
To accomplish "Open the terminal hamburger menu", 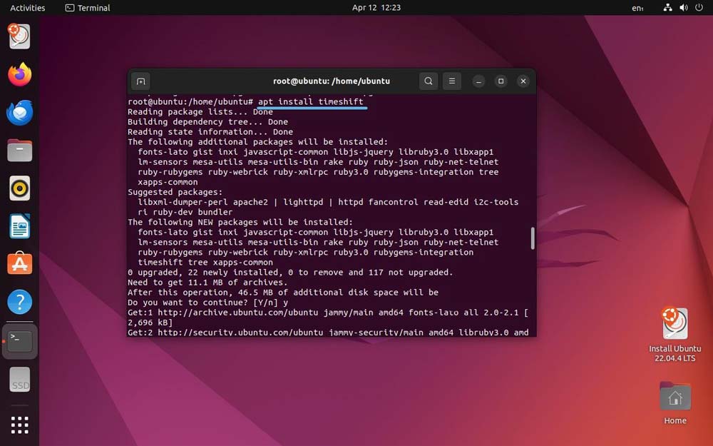I will tap(452, 81).
